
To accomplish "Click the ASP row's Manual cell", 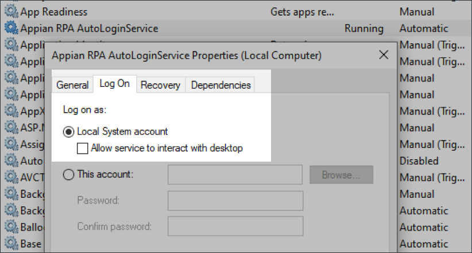I will (x=417, y=128).
